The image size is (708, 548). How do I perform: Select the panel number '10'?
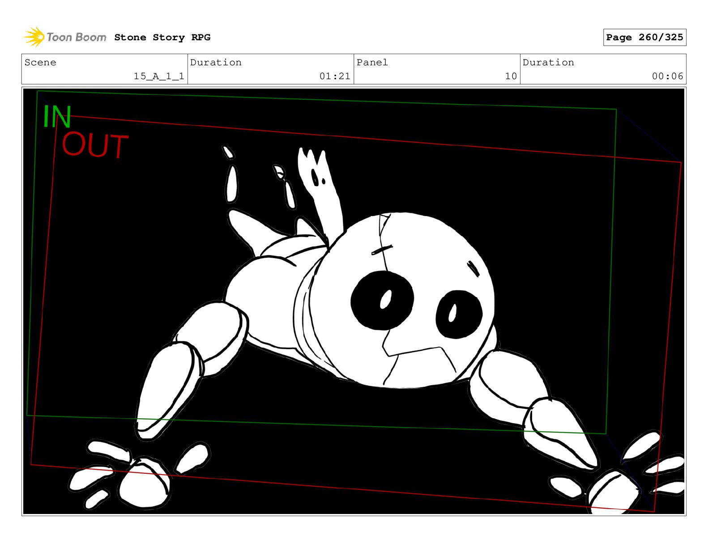(x=511, y=76)
